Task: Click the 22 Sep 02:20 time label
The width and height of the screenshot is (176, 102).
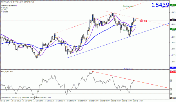Action: pyautogui.click(x=49, y=101)
